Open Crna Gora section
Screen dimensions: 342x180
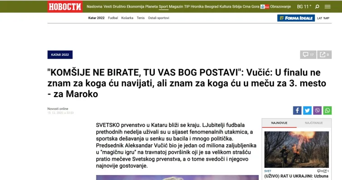[251, 7]
